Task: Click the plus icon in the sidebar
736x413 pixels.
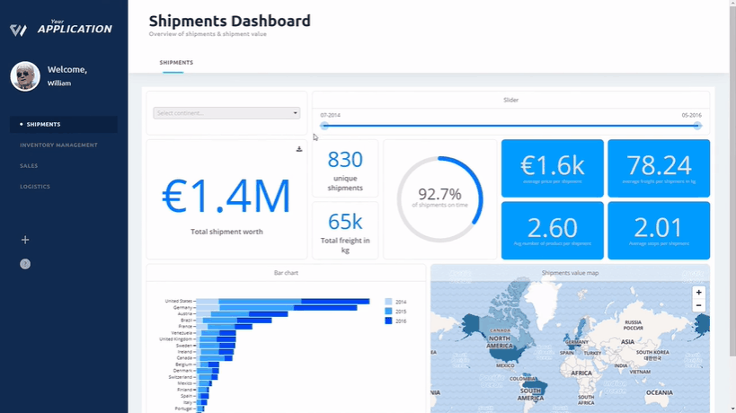Action: 25,240
